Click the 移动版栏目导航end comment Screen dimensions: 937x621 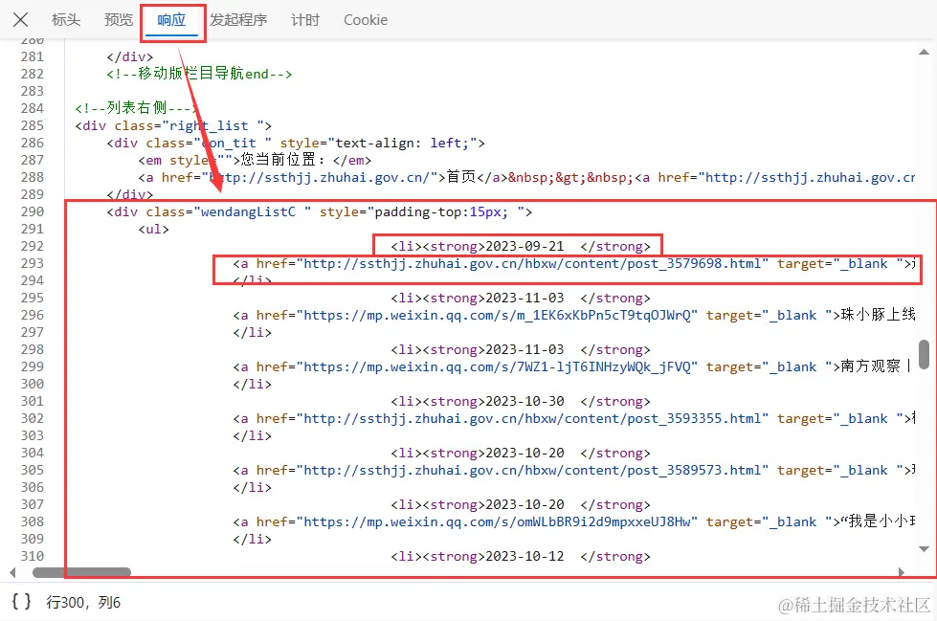click(200, 74)
